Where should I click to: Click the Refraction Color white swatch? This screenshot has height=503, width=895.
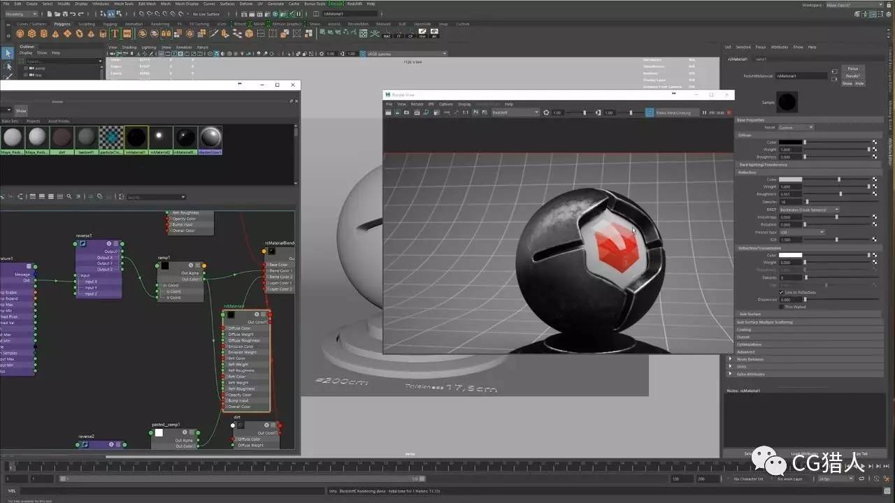pos(790,255)
